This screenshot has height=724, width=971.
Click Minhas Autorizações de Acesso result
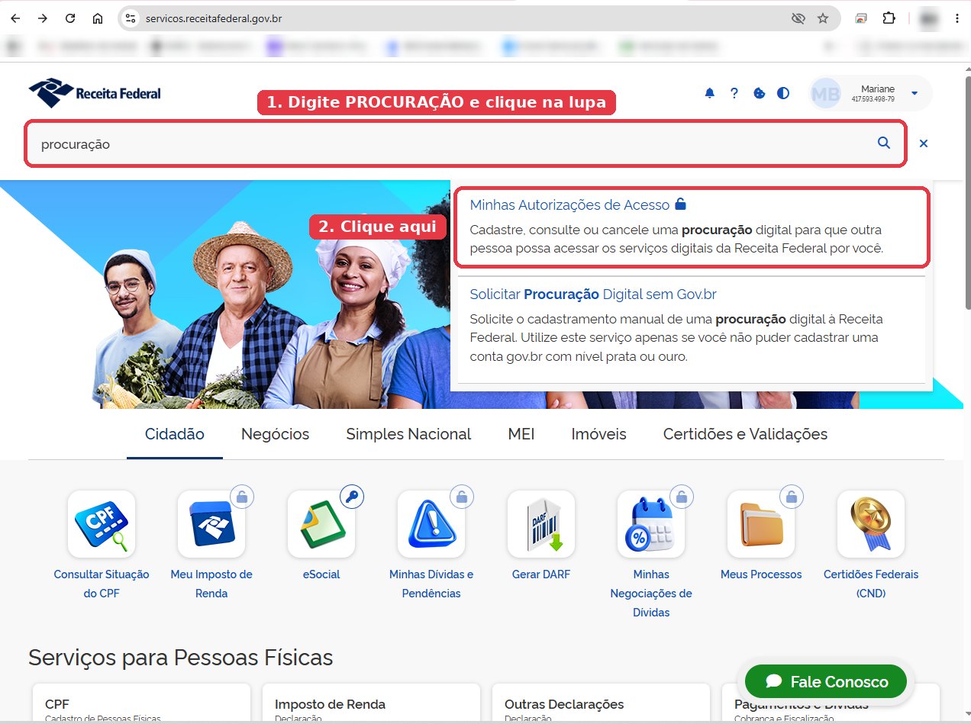click(569, 204)
